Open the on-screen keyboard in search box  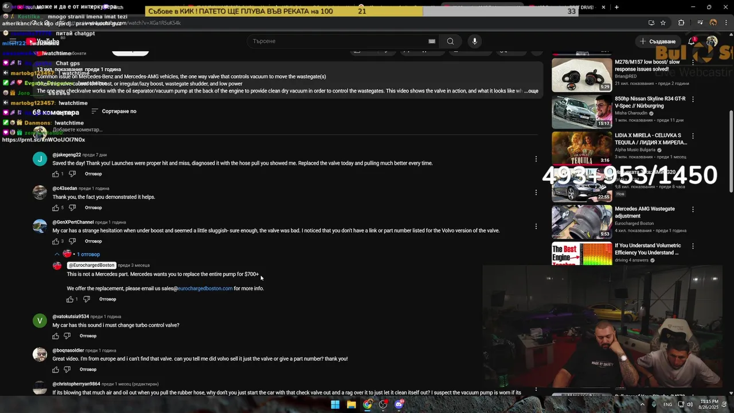(x=432, y=41)
